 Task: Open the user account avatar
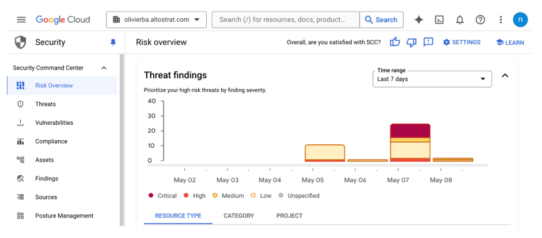[520, 20]
